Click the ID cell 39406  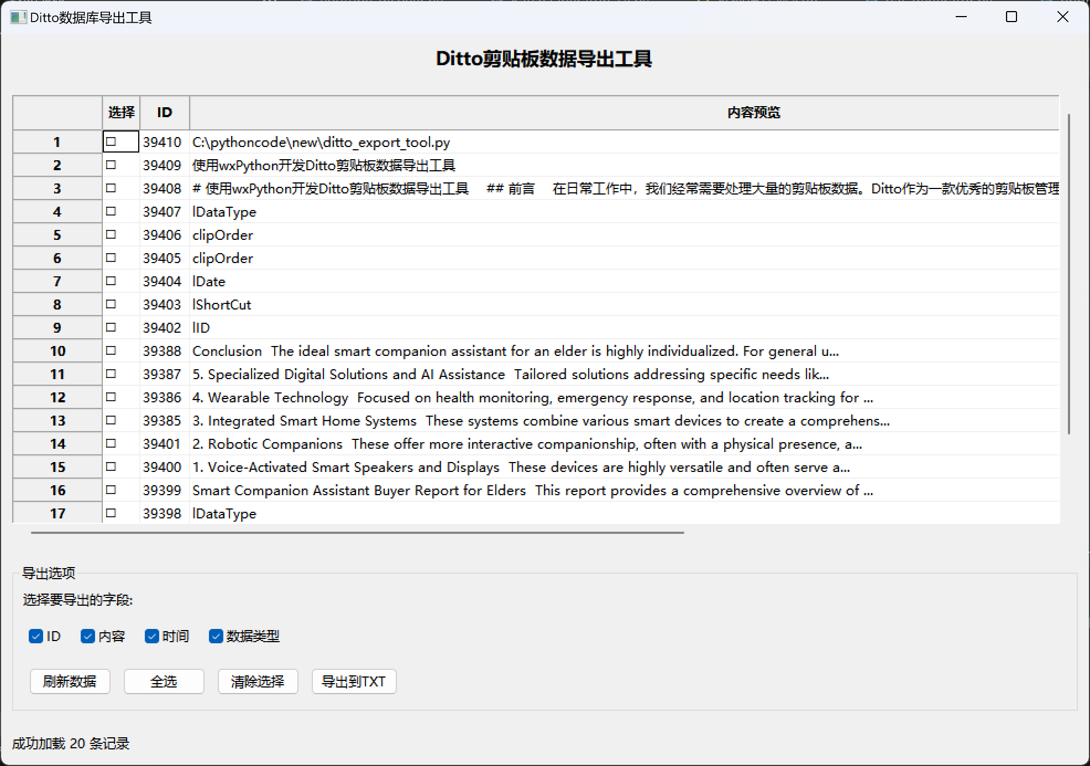click(165, 235)
